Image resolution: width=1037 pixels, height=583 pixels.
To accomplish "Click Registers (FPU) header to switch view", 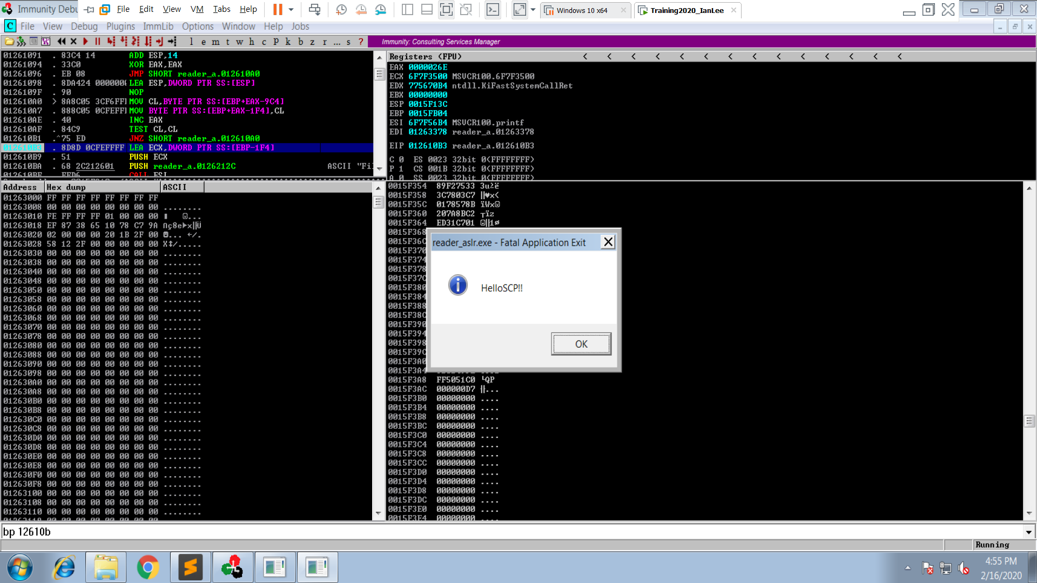I will click(x=426, y=57).
